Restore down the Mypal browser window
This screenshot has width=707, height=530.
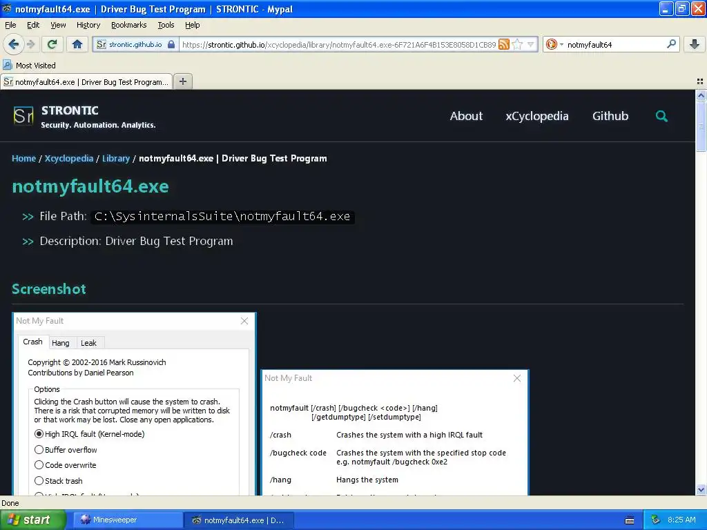pyautogui.click(x=681, y=8)
